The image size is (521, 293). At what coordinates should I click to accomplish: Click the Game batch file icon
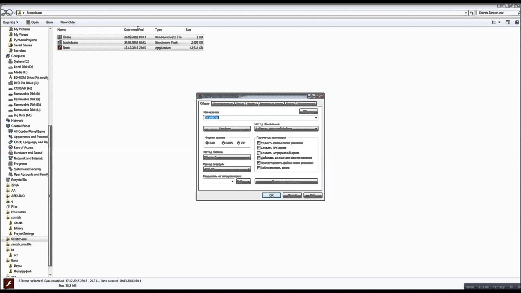point(60,37)
